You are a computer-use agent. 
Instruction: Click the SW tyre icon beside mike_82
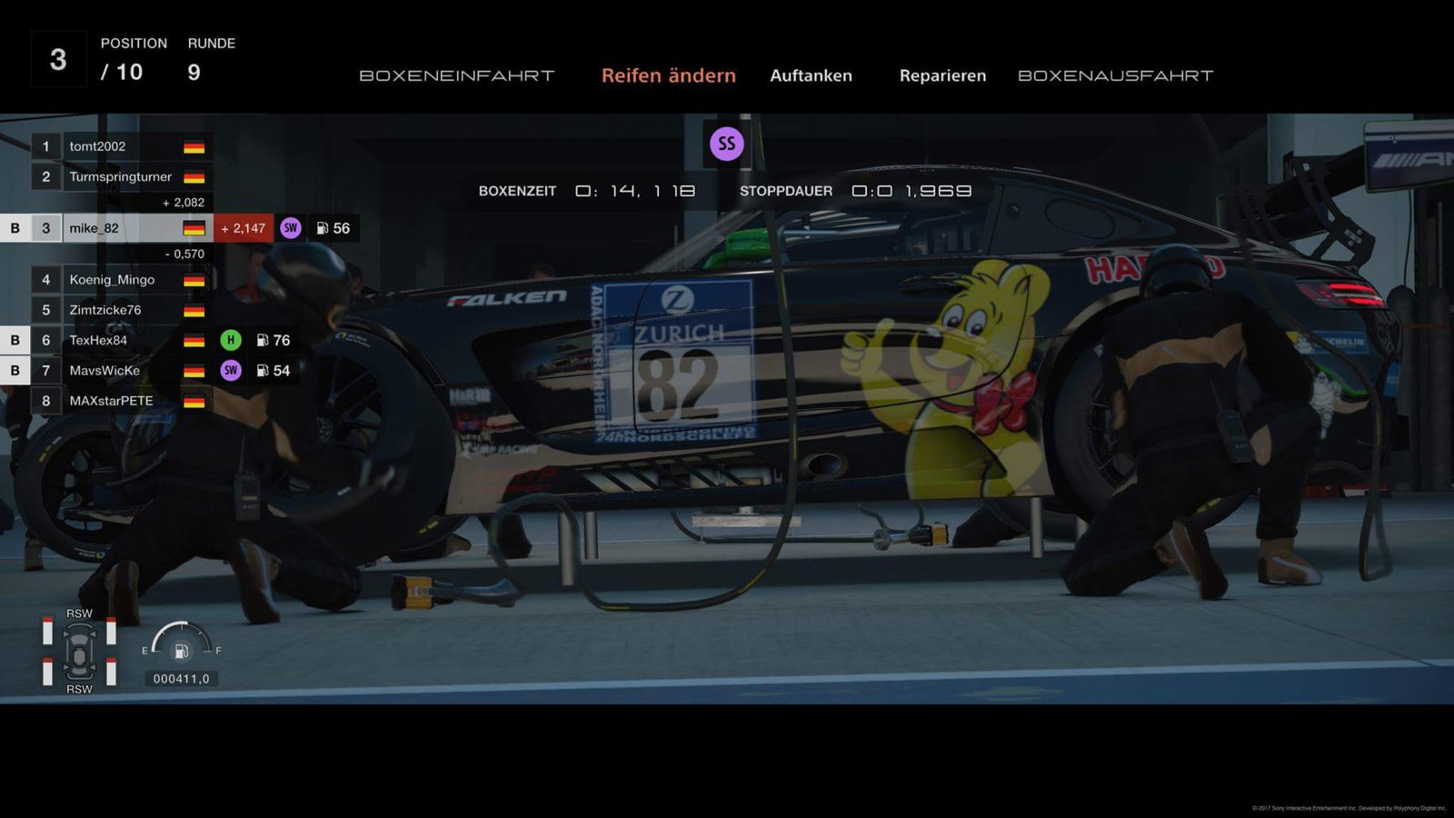tap(291, 228)
